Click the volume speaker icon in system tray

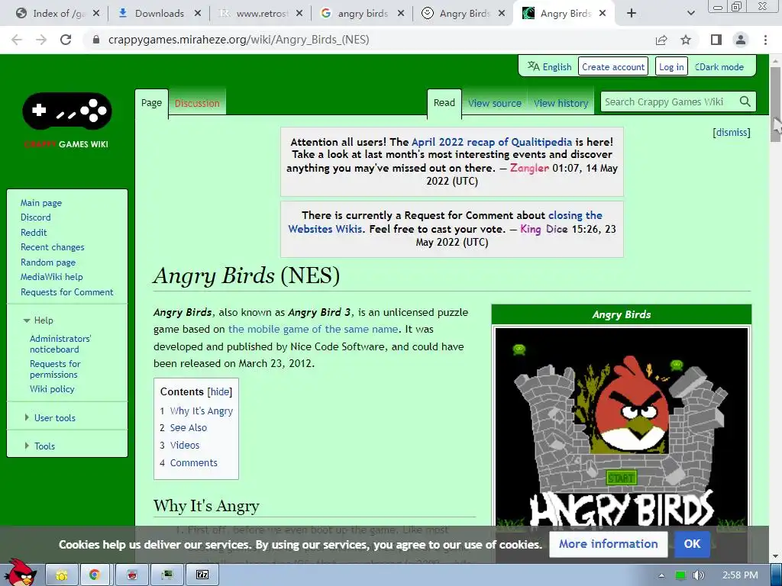tap(699, 575)
